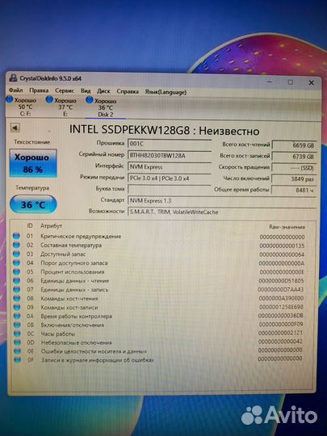Open the Правка menu
Screen dimensions: 327x436
[x=39, y=90]
